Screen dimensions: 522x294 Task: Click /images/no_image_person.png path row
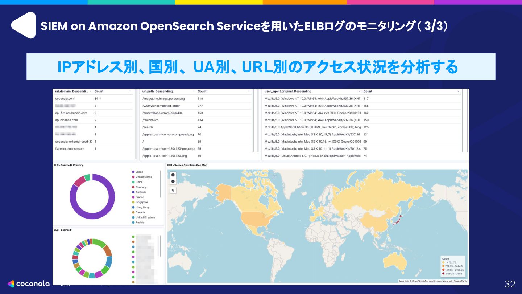click(196, 98)
